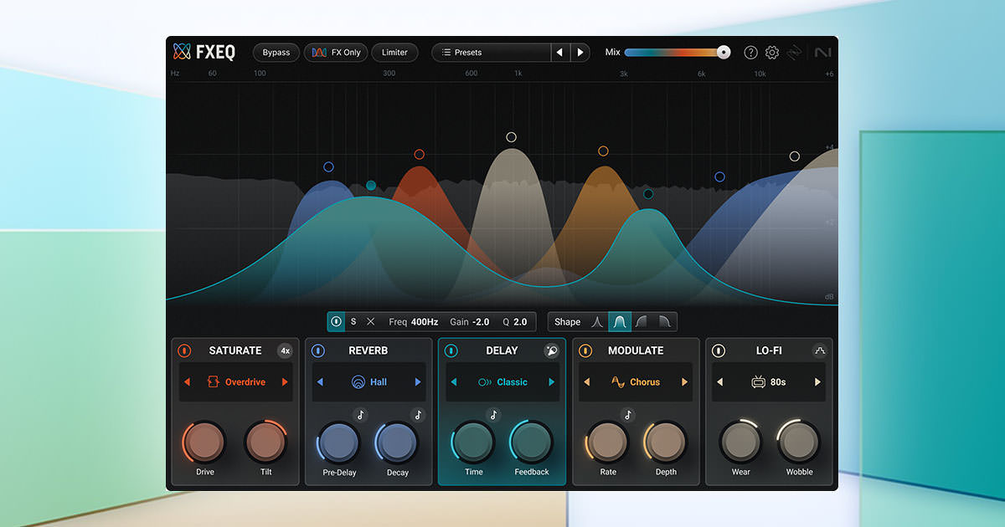The image size is (1005, 527).
Task: Click the Wear knob in Lo-Fi
Action: (x=741, y=443)
